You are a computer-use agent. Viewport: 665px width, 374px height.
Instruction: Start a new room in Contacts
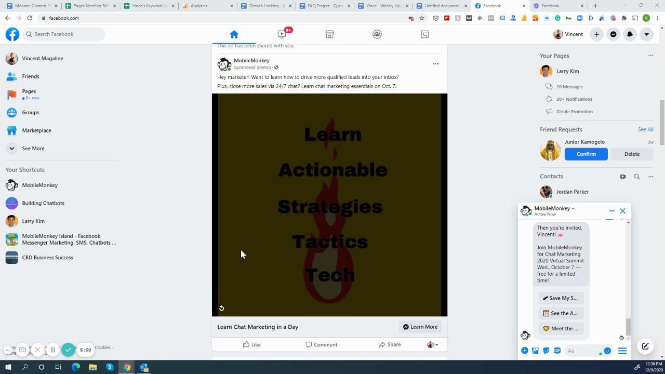(x=623, y=177)
